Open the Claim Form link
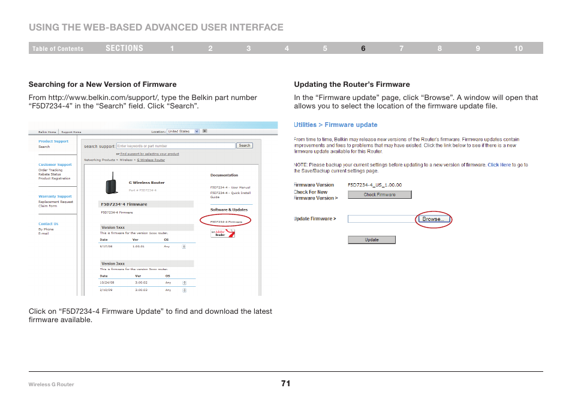This screenshot has height=400, width=572. [48, 206]
